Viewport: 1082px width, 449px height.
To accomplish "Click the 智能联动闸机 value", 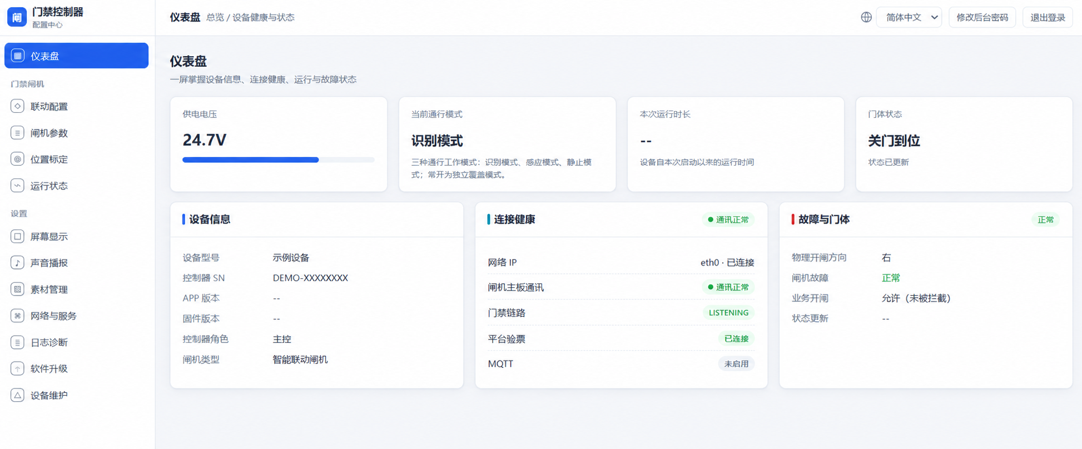I will click(x=300, y=360).
